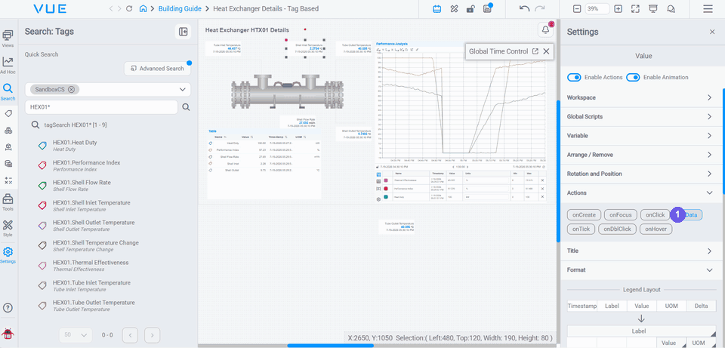Open the hamburger main menu
The height and width of the screenshot is (348, 725).
tap(708, 9)
